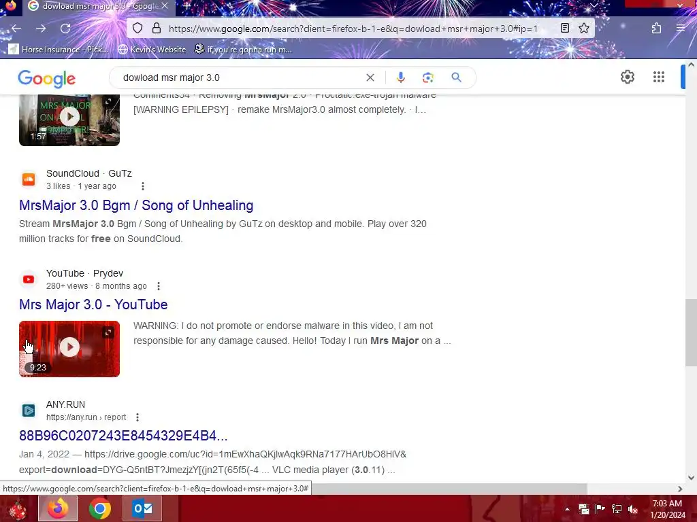The width and height of the screenshot is (697, 522).
Task: Search by image with Google Lens
Action: tap(428, 77)
